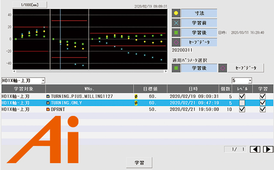Viewport: 274px width, 170px height.
Task: Uncheck 学習 checkbox for DPRNT row
Action: pos(263,109)
